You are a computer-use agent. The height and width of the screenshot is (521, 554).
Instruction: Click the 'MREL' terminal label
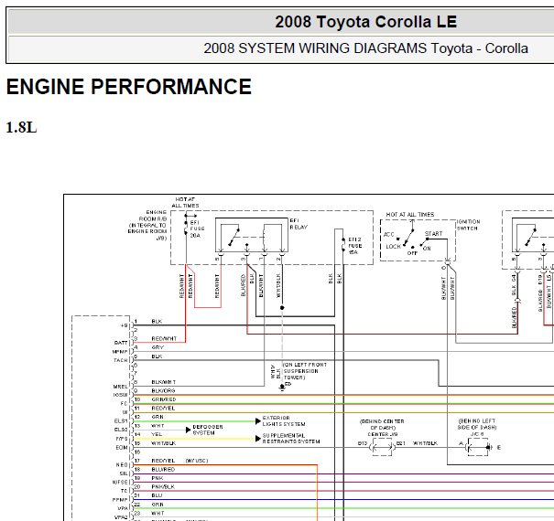click(121, 387)
